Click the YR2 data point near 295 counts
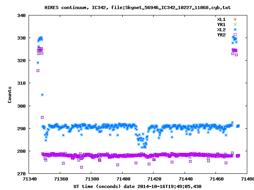The width and height of the screenshot is (254, 190). [42, 117]
